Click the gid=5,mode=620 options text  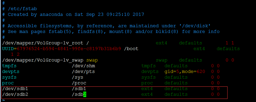tap(185, 72)
